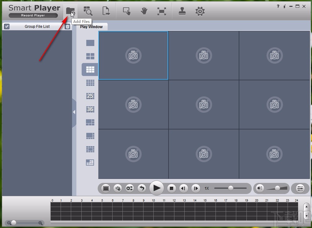Select the window pointer selection tool

pyautogui.click(x=126, y=11)
